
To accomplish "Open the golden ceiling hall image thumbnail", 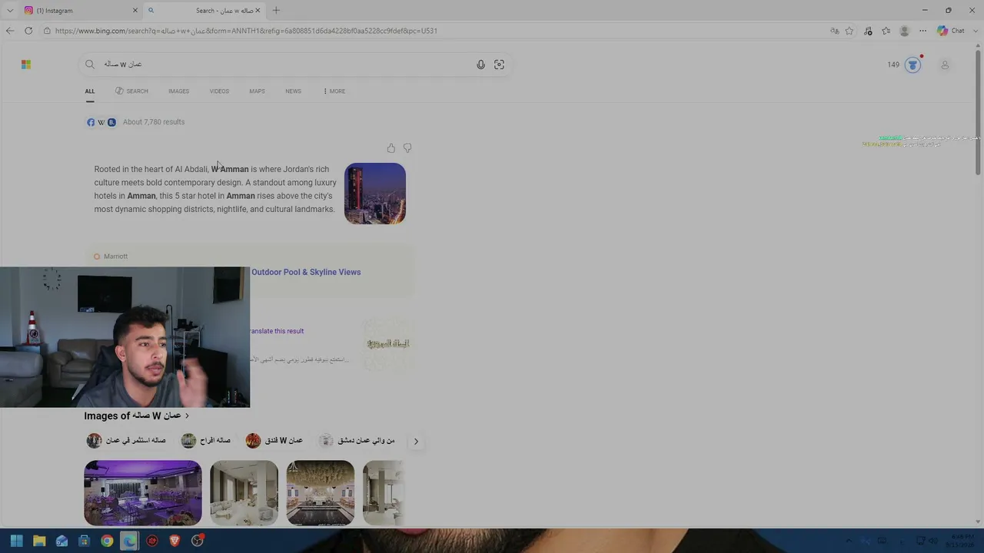I will (x=321, y=493).
